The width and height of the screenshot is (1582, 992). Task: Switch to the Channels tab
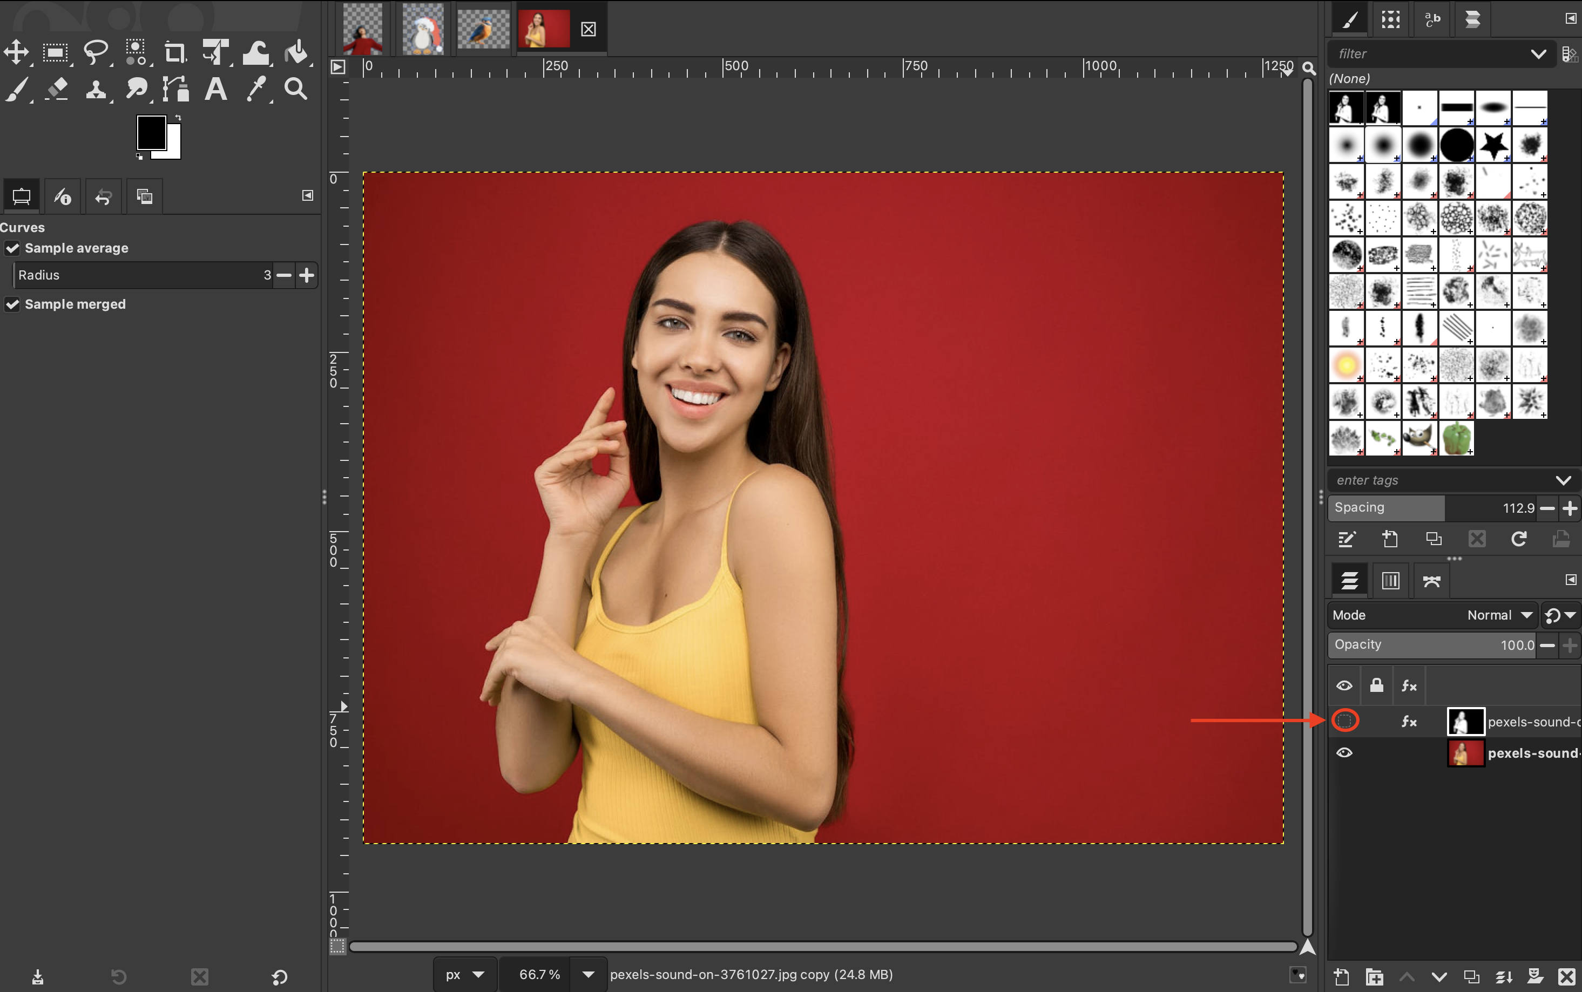(x=1390, y=581)
